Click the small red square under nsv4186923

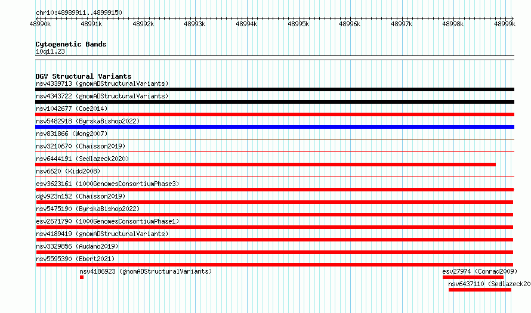click(82, 277)
